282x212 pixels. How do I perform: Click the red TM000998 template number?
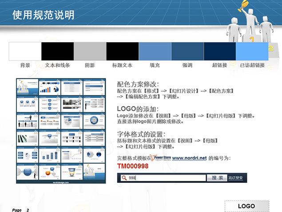click(x=133, y=166)
